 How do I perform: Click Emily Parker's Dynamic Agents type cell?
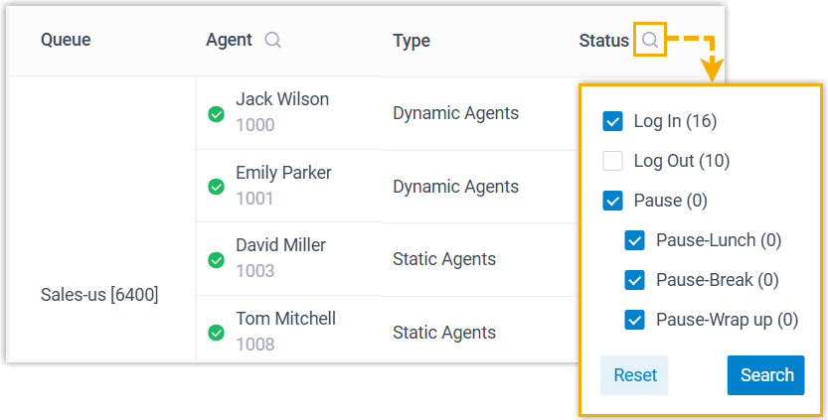[455, 187]
